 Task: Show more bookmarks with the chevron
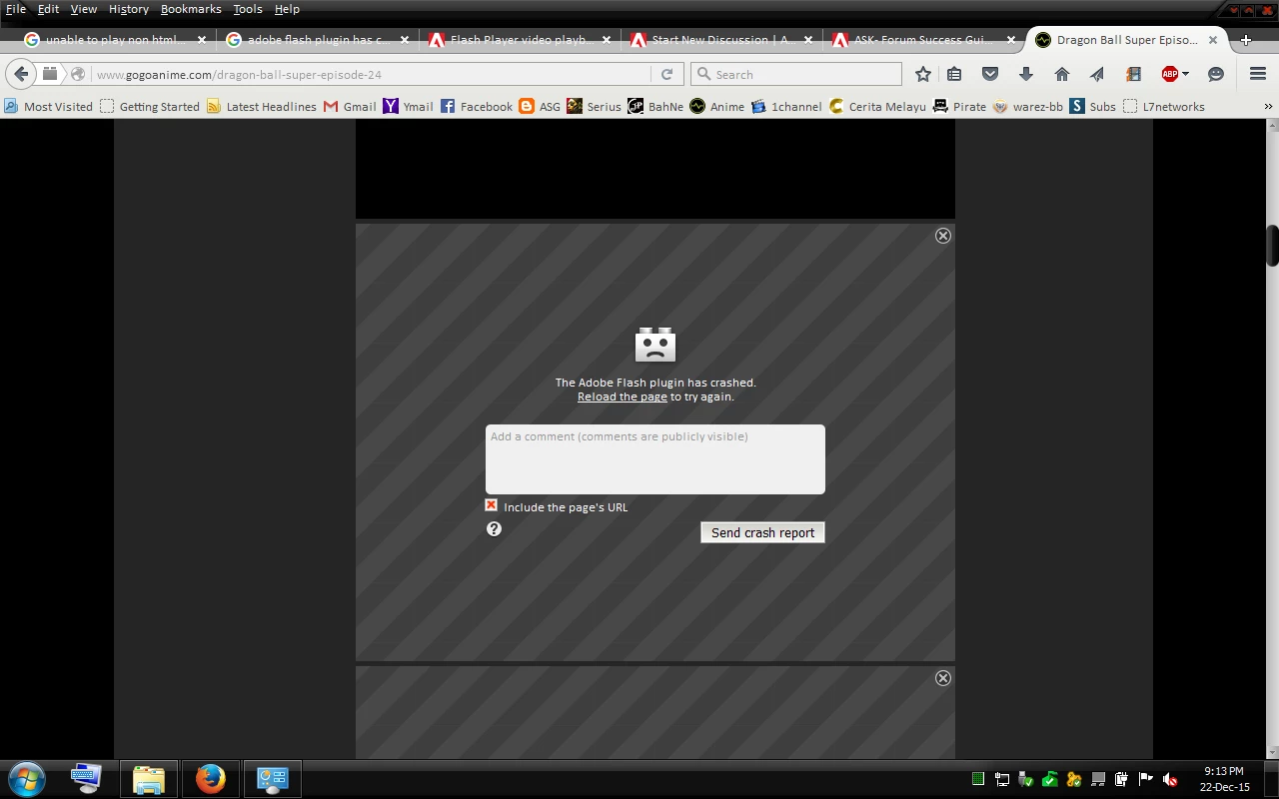1268,106
